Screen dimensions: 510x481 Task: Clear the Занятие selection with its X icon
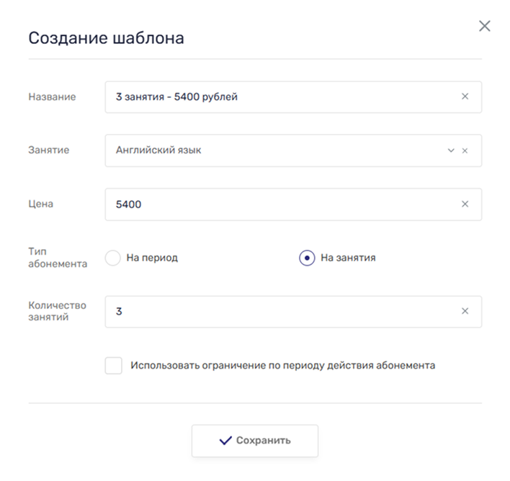point(465,150)
